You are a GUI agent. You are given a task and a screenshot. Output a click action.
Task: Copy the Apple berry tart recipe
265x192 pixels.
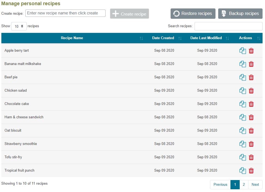click(x=242, y=51)
